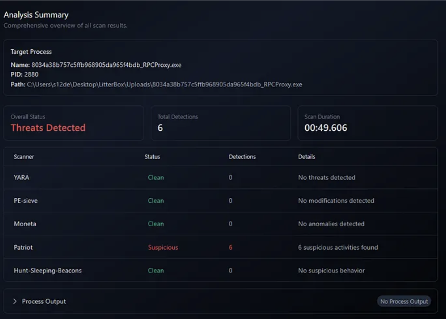Screen dimensions: 446x319
Task: Select the Moneta scanner name
Action: (x=25, y=224)
